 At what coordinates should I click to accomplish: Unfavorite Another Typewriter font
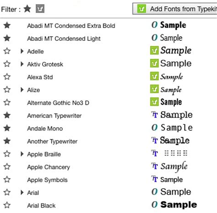7,141
